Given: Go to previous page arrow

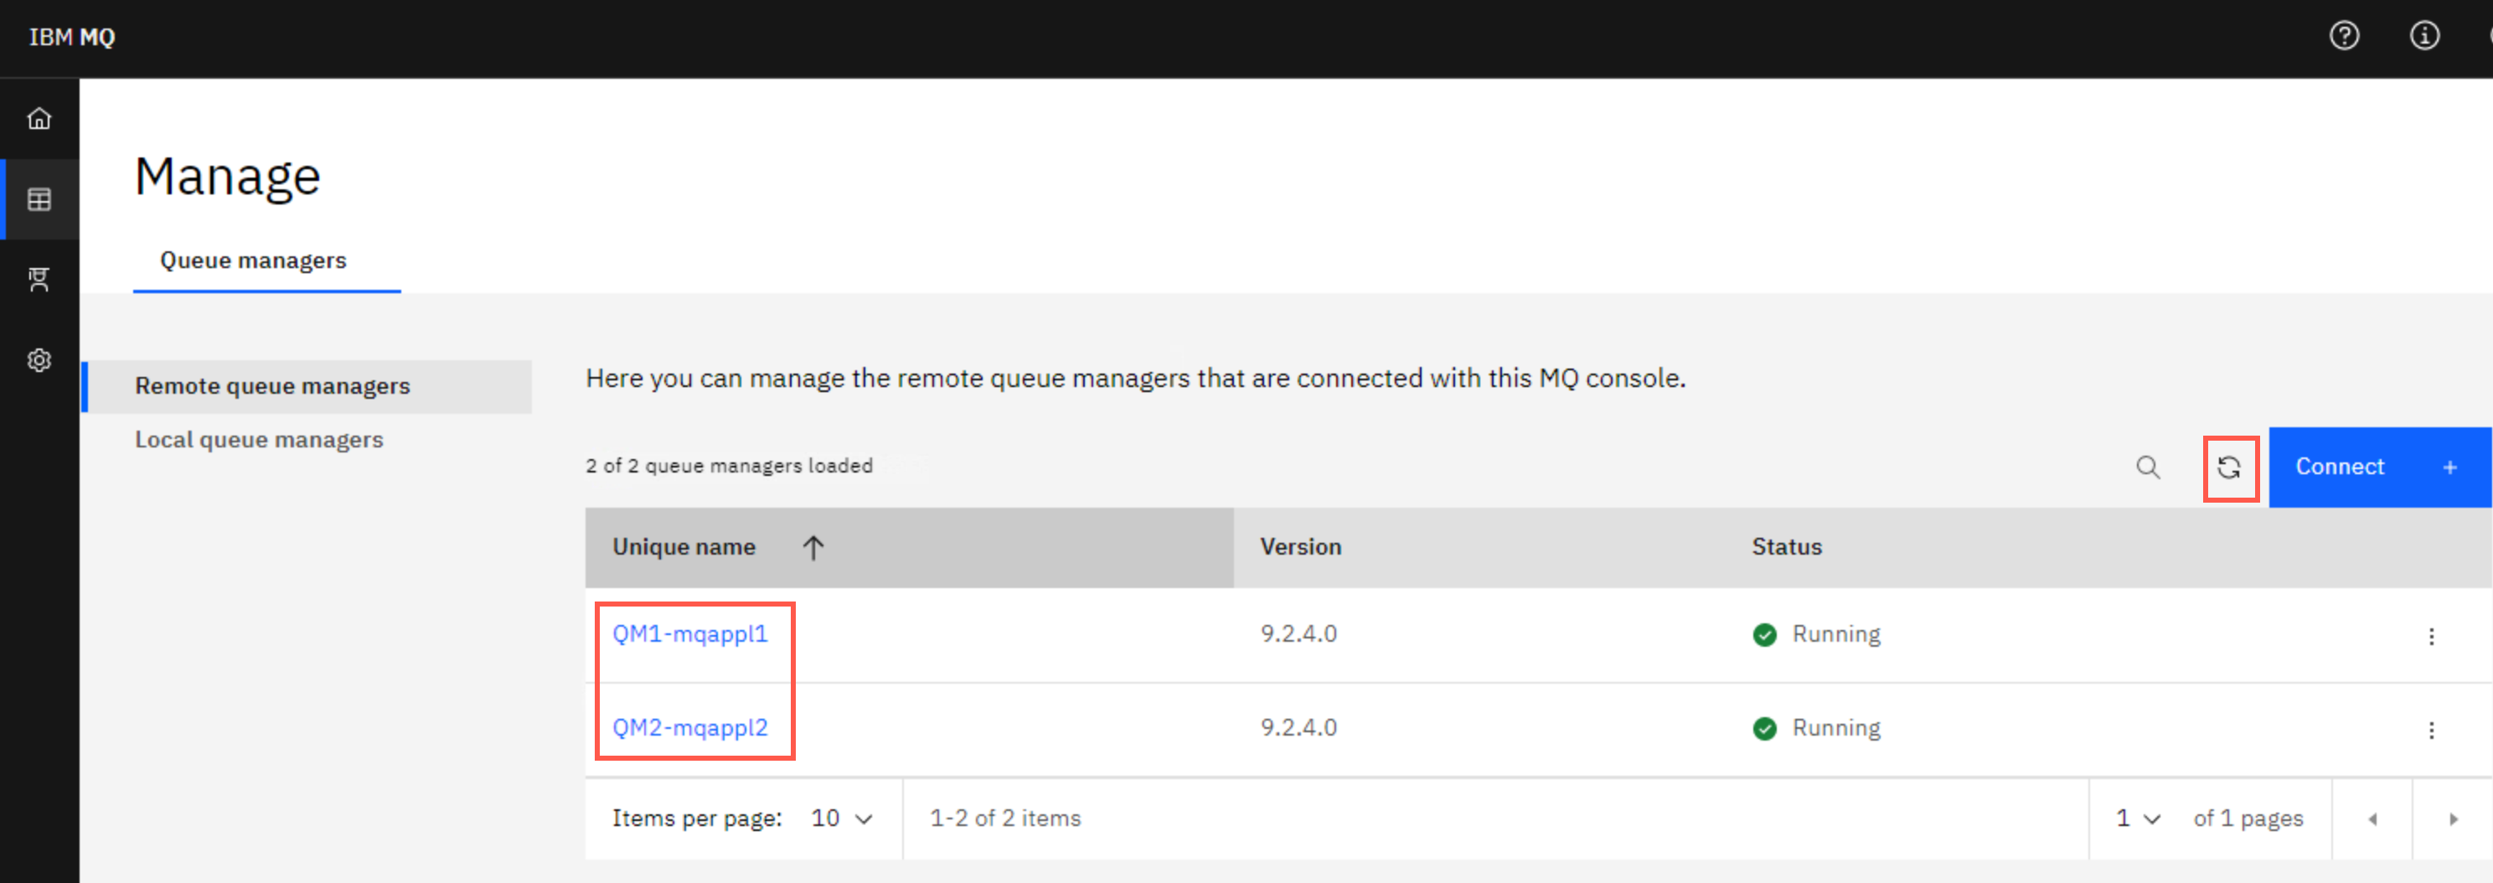Looking at the screenshot, I should 2372,819.
